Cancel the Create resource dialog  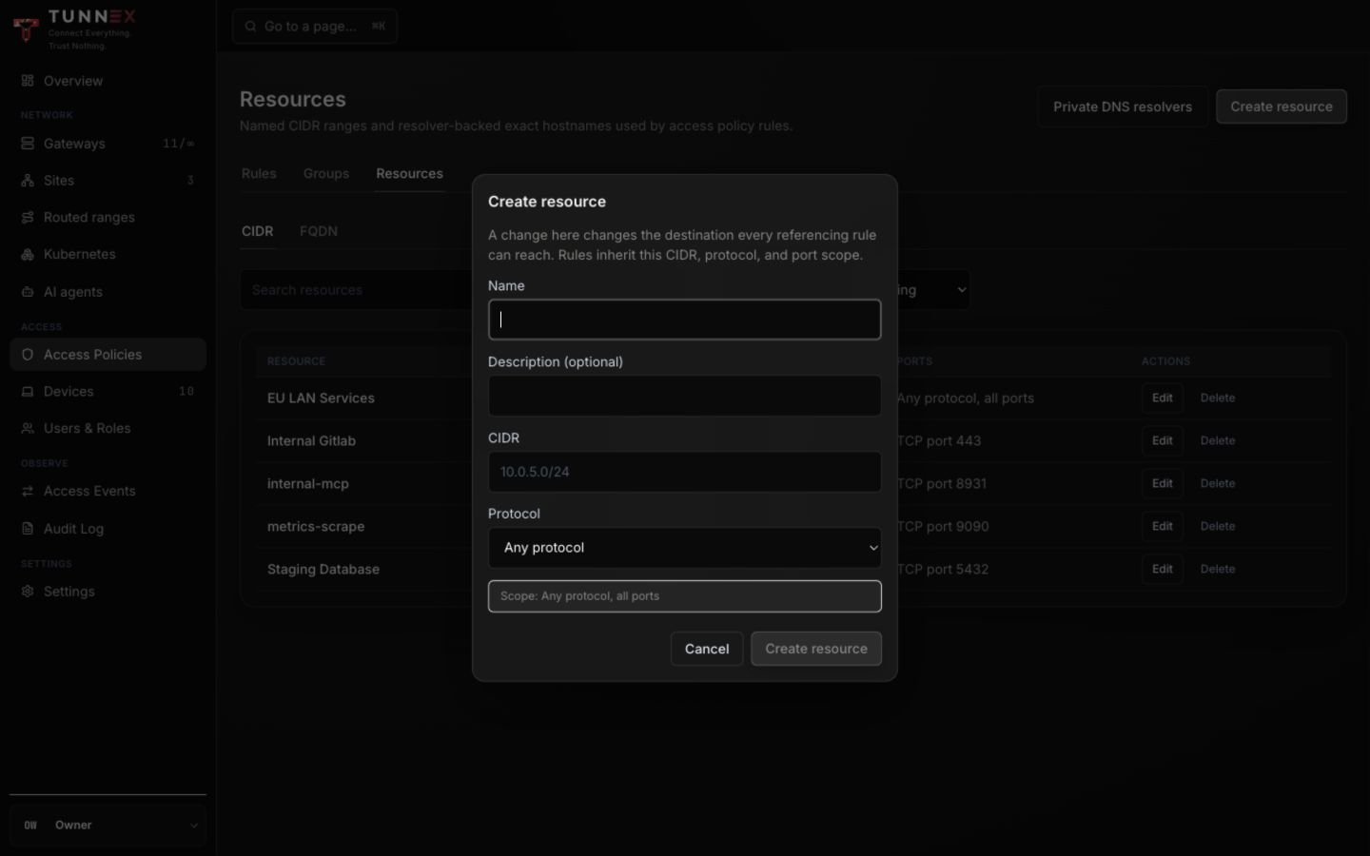pos(707,649)
